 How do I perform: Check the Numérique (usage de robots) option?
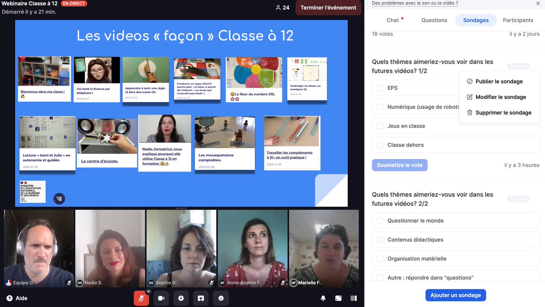coord(380,107)
